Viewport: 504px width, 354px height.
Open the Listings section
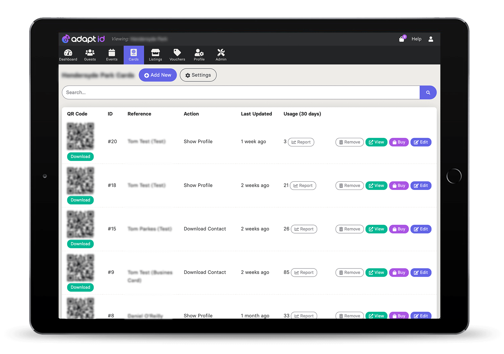155,55
